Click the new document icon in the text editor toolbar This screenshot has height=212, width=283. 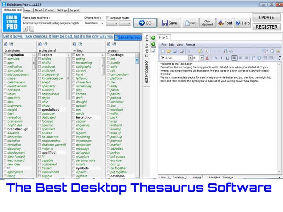163,51
